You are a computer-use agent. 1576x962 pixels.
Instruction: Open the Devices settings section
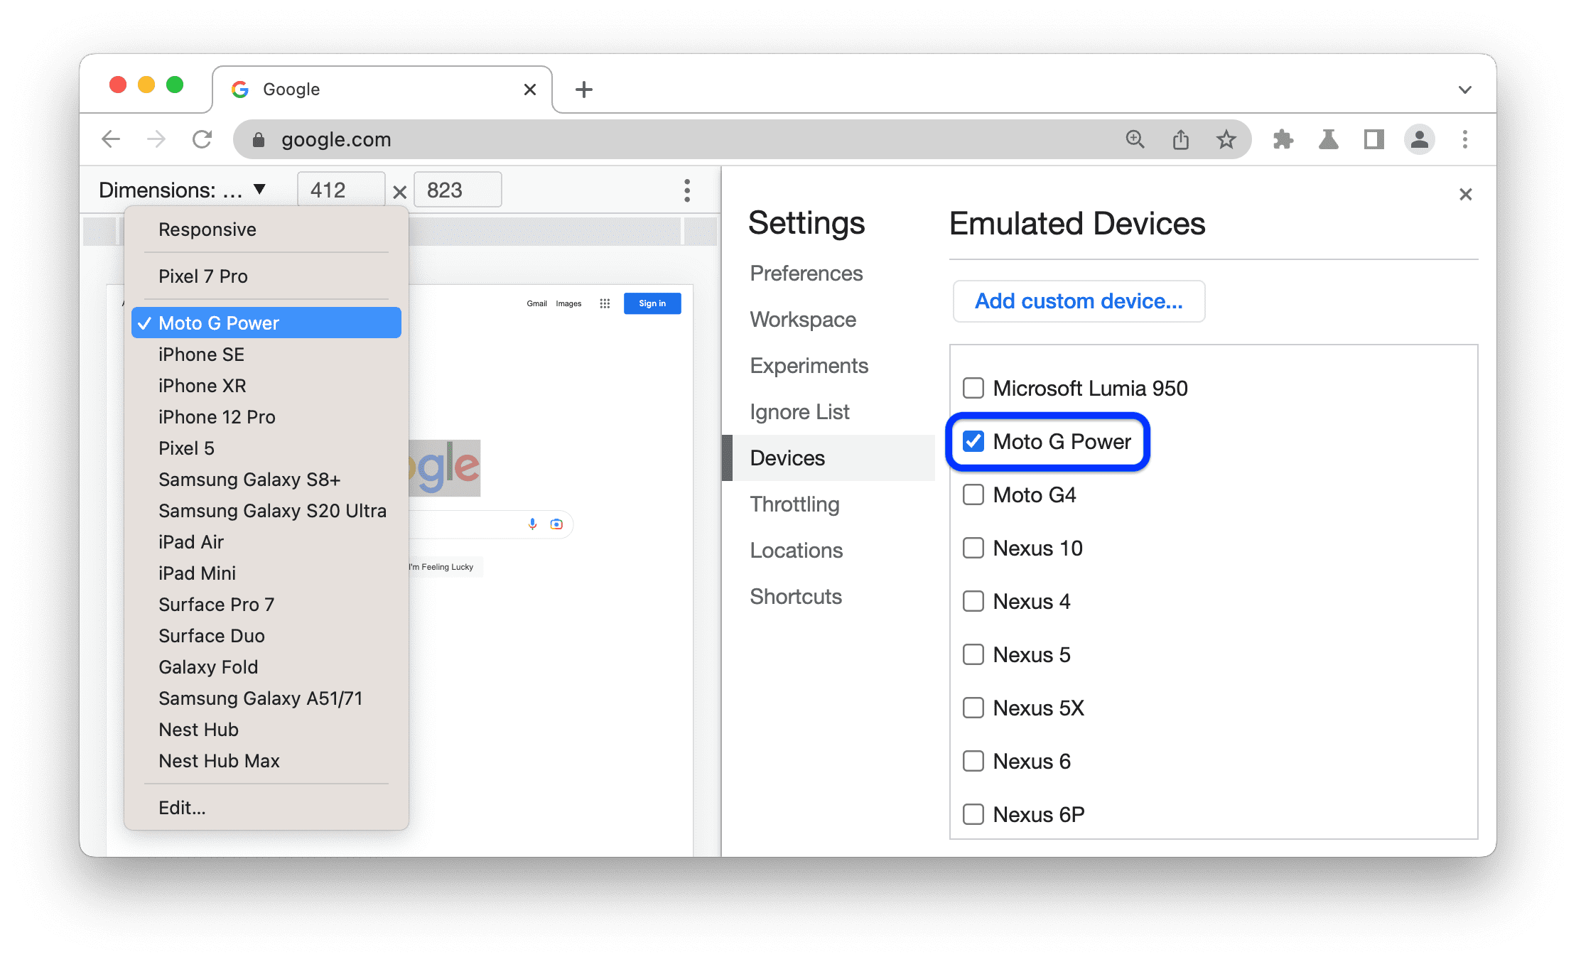pos(788,457)
